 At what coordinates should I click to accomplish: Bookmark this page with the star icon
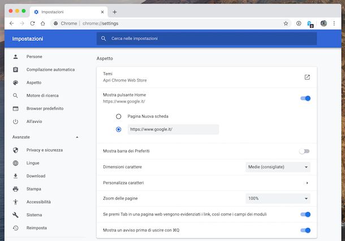[x=286, y=23]
